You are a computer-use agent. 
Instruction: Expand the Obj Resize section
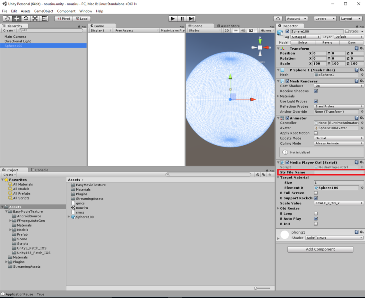278,209
